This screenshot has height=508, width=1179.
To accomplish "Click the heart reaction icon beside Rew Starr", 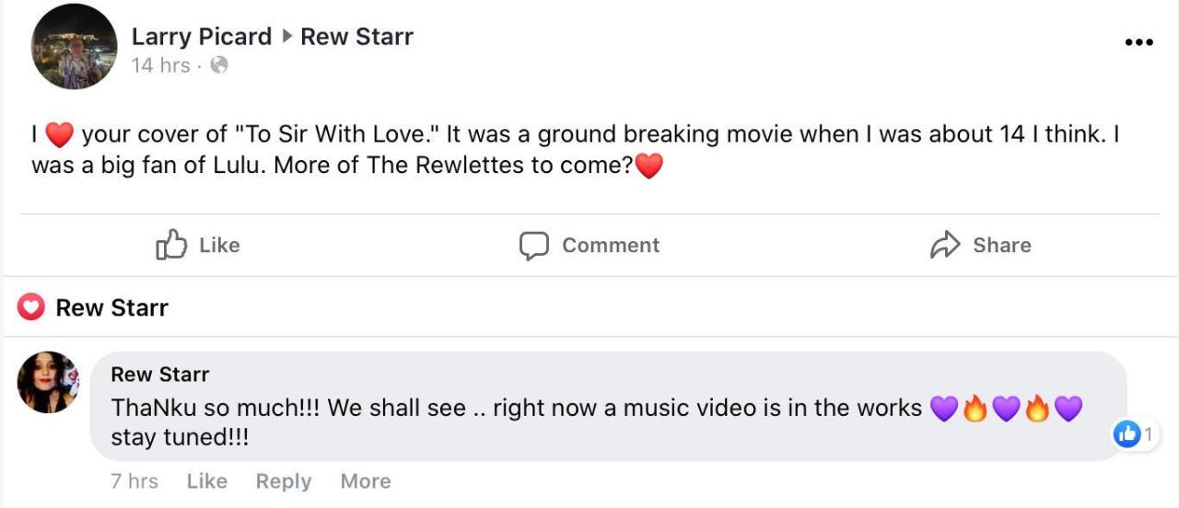I will [31, 307].
